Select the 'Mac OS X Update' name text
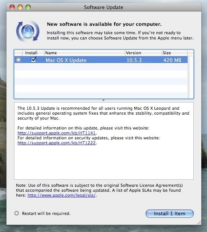Image resolution: width=207 pixels, height=232 pixels. click(66, 60)
